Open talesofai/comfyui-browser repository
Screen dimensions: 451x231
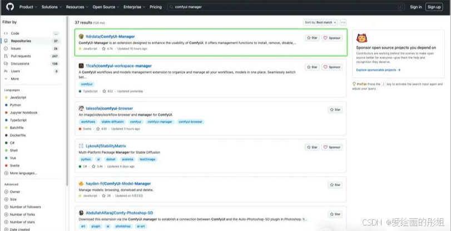coord(110,108)
